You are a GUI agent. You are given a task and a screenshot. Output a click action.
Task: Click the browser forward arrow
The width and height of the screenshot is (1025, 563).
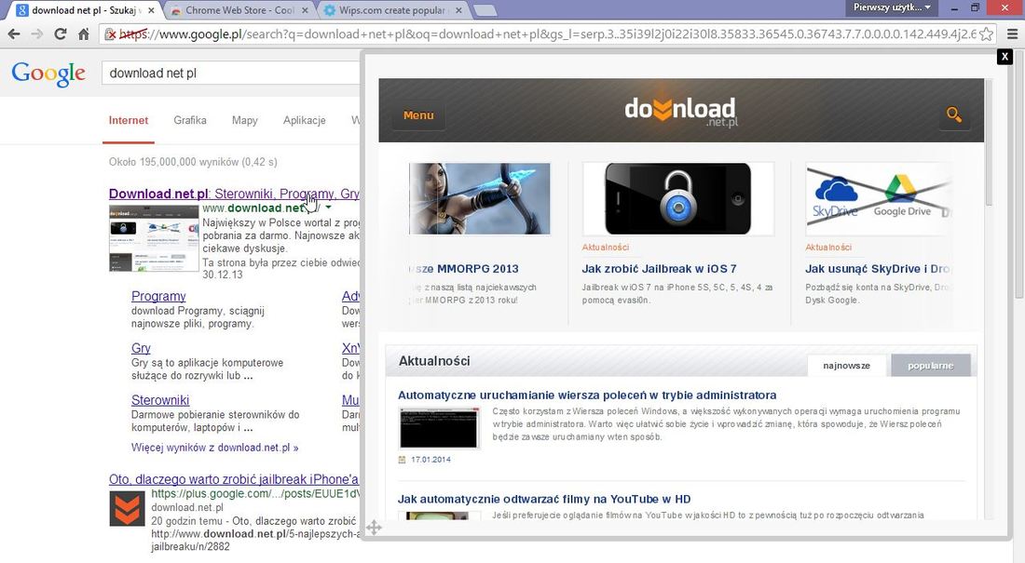[x=37, y=34]
